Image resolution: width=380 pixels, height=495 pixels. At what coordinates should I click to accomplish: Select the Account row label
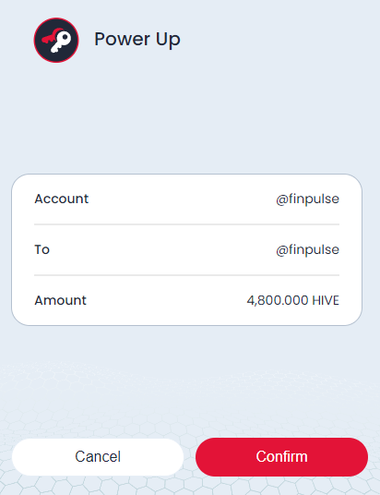(x=62, y=199)
